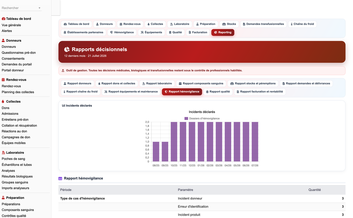353x218 pixels.
Task: Open the Facturation top tab
Action: point(198,32)
